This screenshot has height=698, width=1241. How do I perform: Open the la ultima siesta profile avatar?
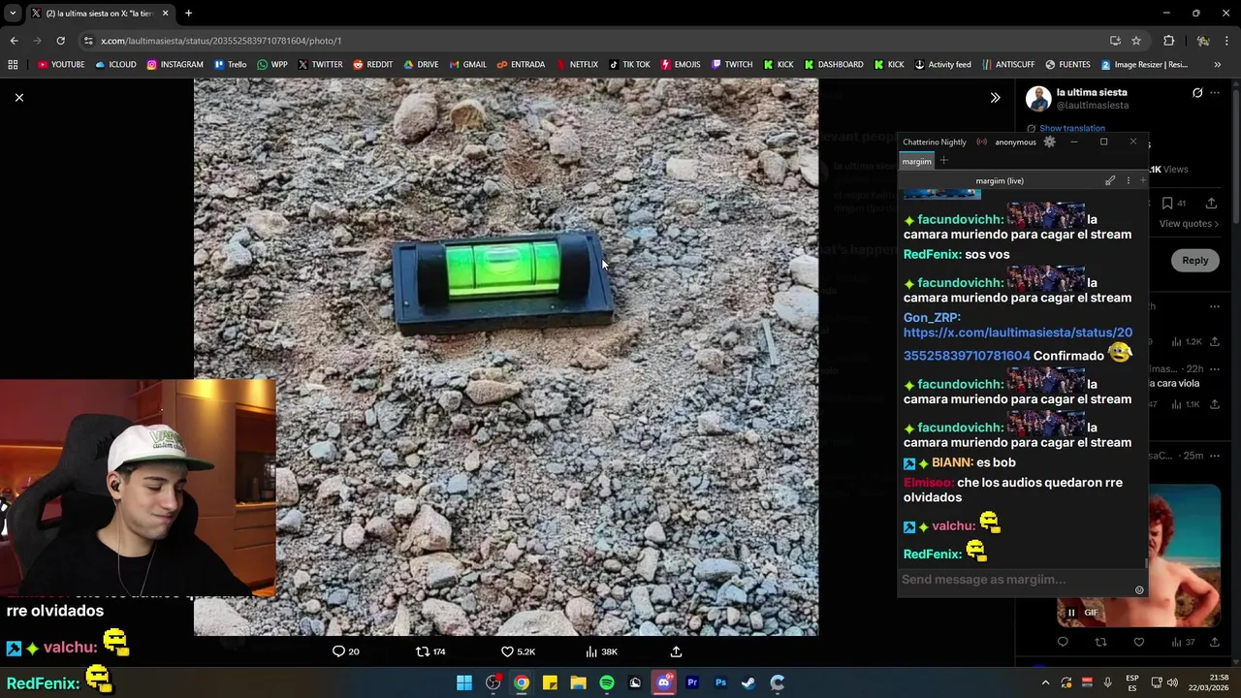tap(1038, 98)
